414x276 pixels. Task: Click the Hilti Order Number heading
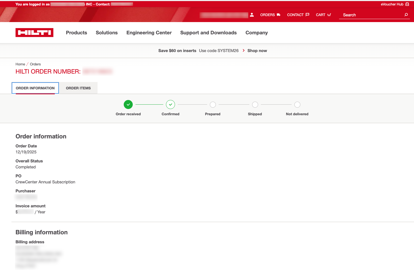pyautogui.click(x=48, y=71)
